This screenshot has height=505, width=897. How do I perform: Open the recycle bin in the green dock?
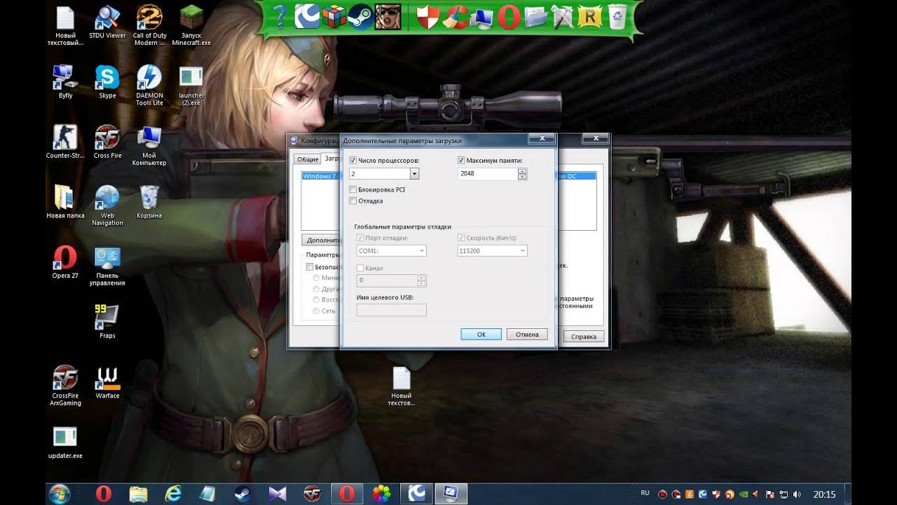617,16
